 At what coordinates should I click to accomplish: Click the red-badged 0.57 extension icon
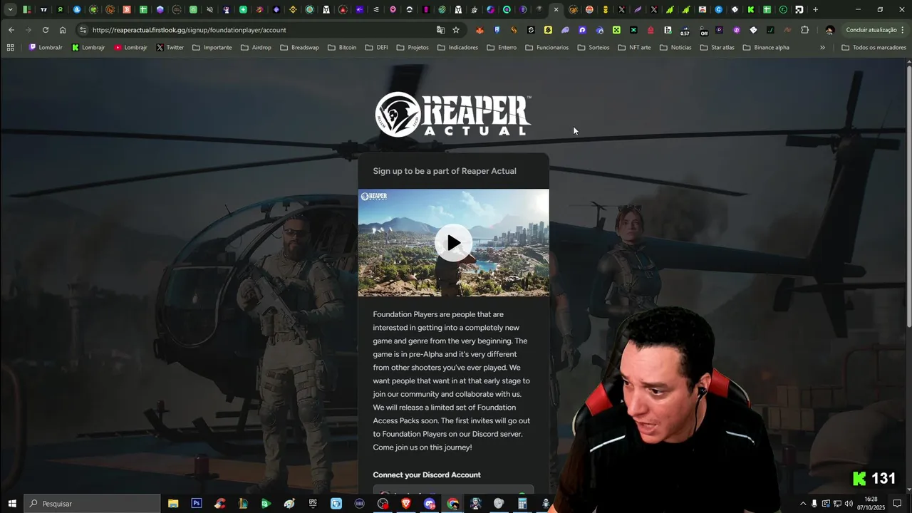(x=685, y=30)
